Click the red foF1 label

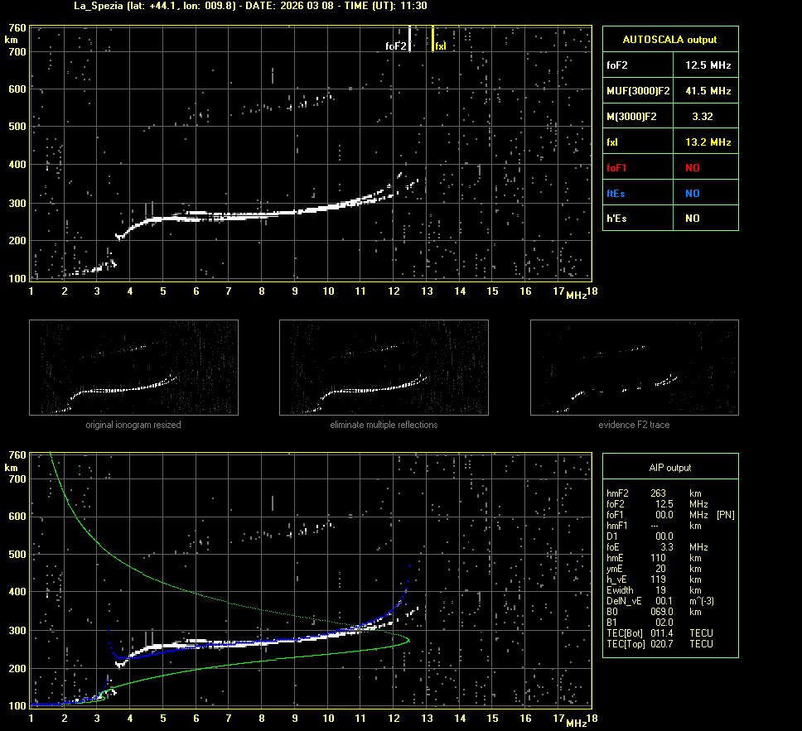[616, 167]
